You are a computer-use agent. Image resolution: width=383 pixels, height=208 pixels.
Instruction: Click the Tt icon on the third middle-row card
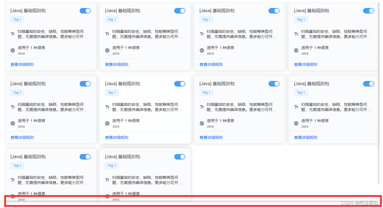(x=202, y=107)
